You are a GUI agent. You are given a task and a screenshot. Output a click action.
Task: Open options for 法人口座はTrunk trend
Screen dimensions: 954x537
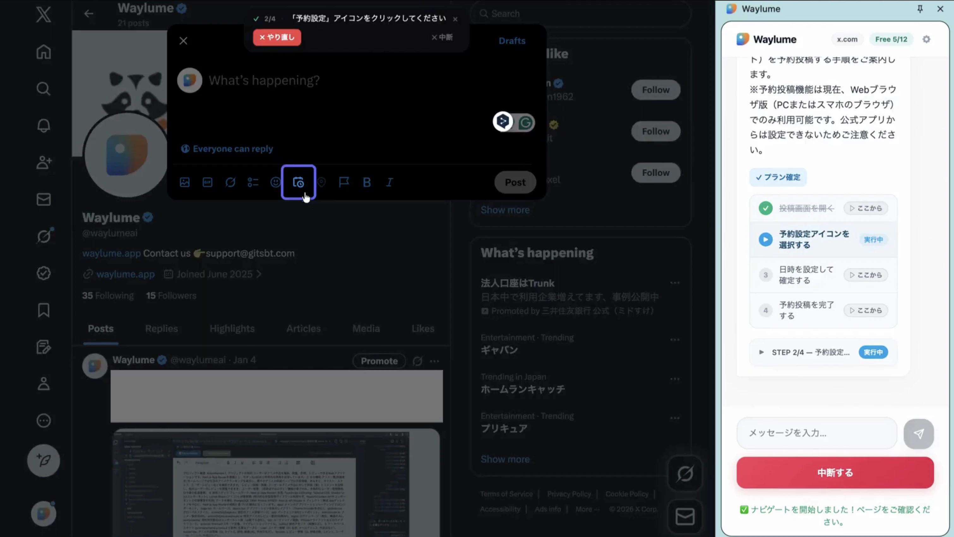pyautogui.click(x=675, y=283)
